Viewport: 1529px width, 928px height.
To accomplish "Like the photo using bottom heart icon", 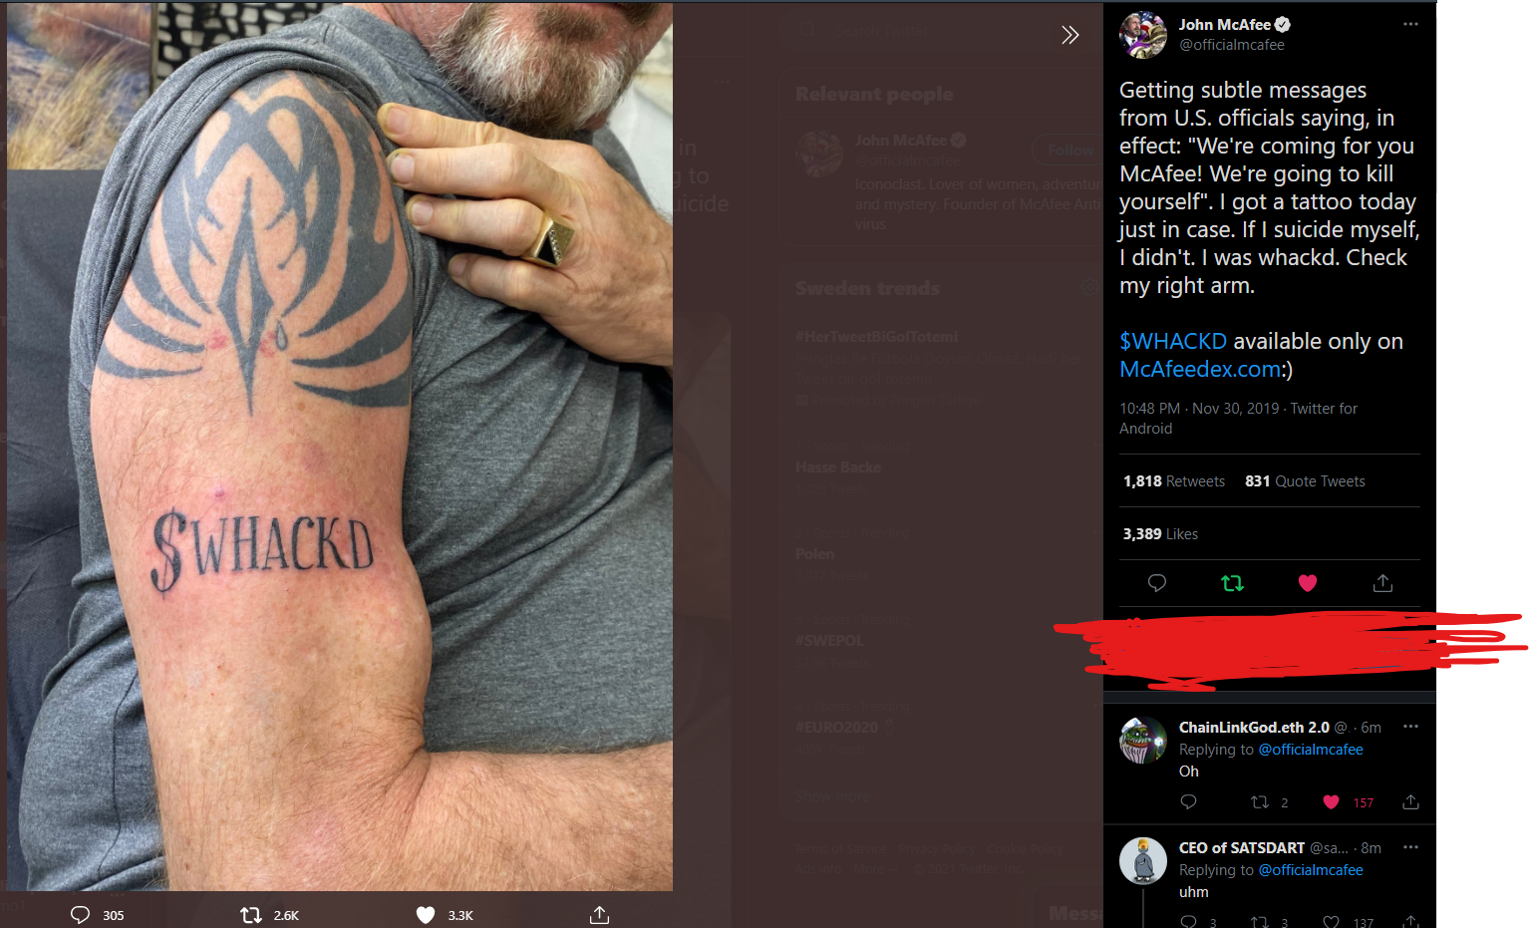I will pos(426,915).
